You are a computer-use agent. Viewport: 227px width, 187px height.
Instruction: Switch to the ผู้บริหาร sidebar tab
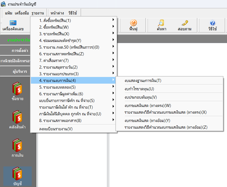(15, 71)
